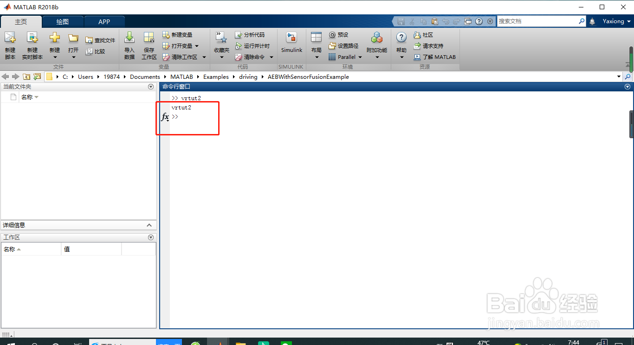This screenshot has width=634, height=345.
Task: Click the quick access Help question-mark icon
Action: pos(479,21)
